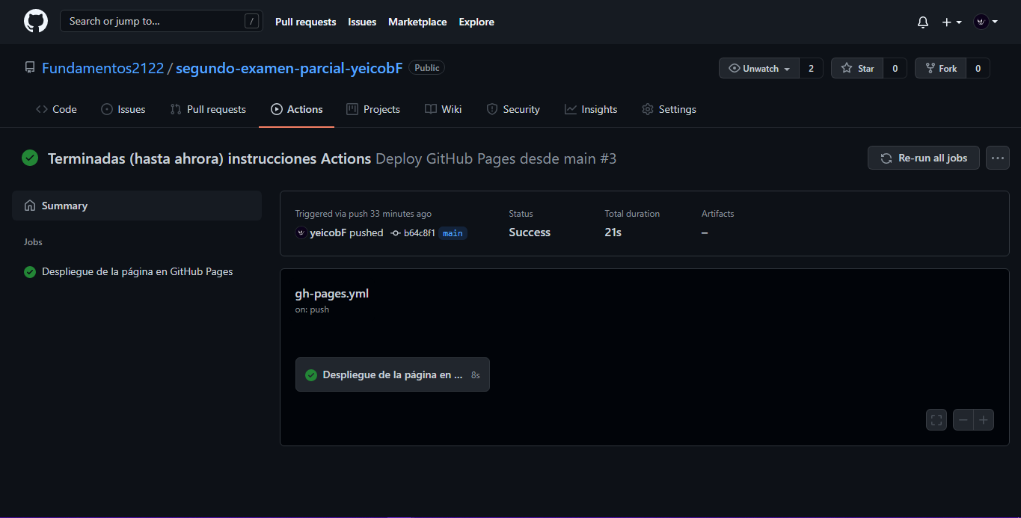Switch to the Security tab
1021x518 pixels.
[x=513, y=109]
